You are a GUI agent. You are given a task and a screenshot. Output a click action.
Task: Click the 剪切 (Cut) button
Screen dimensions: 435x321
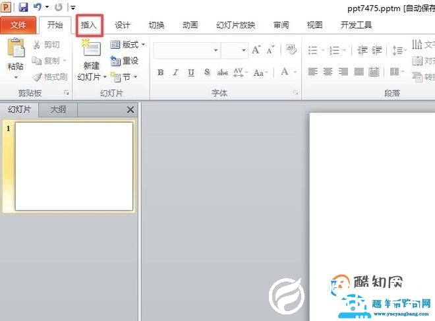pyautogui.click(x=46, y=45)
